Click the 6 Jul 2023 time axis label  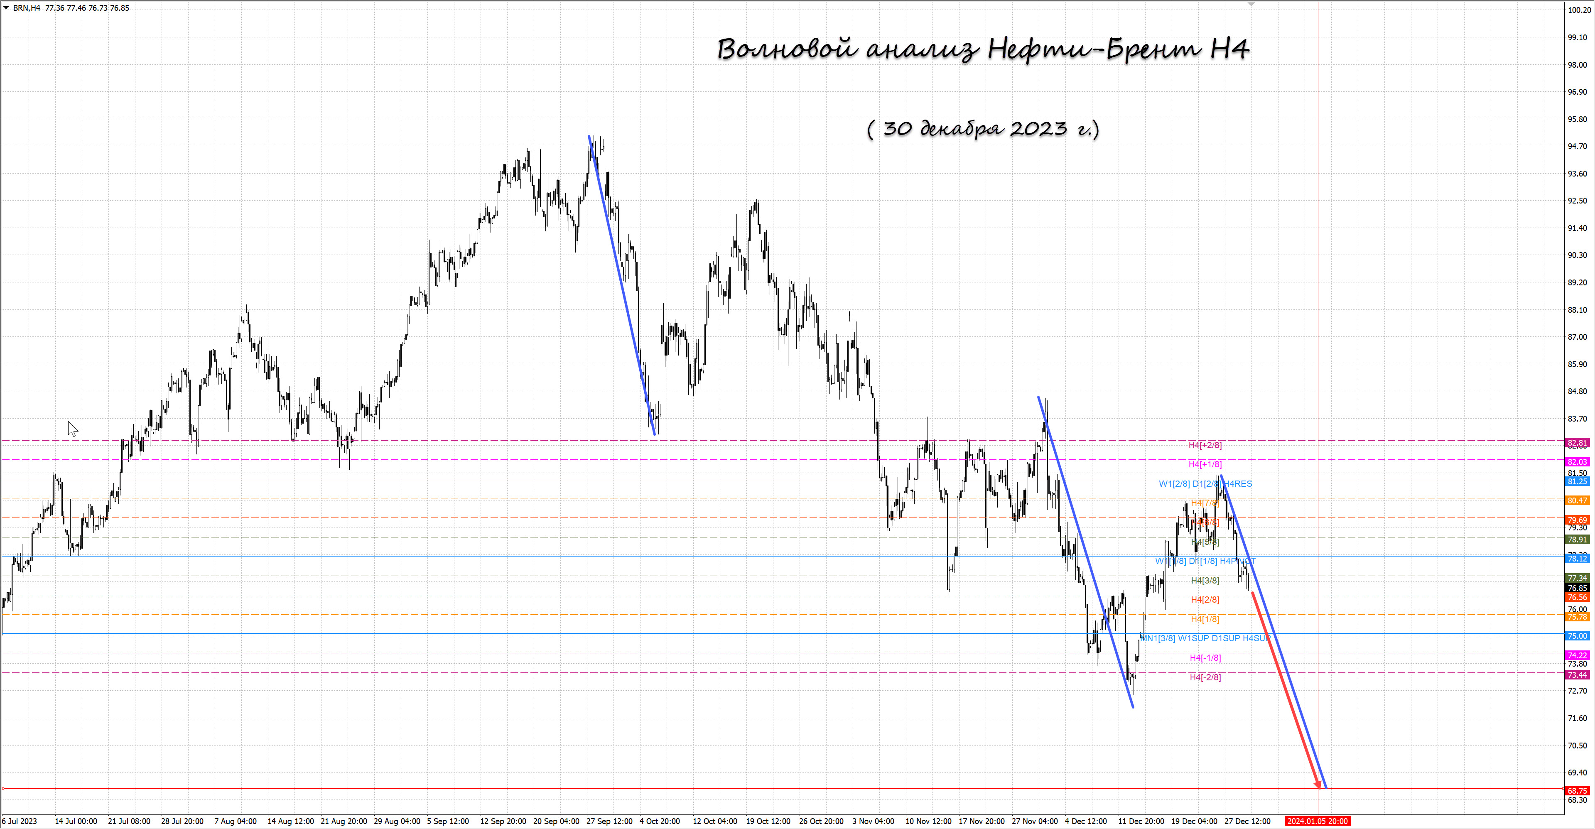pos(19,821)
